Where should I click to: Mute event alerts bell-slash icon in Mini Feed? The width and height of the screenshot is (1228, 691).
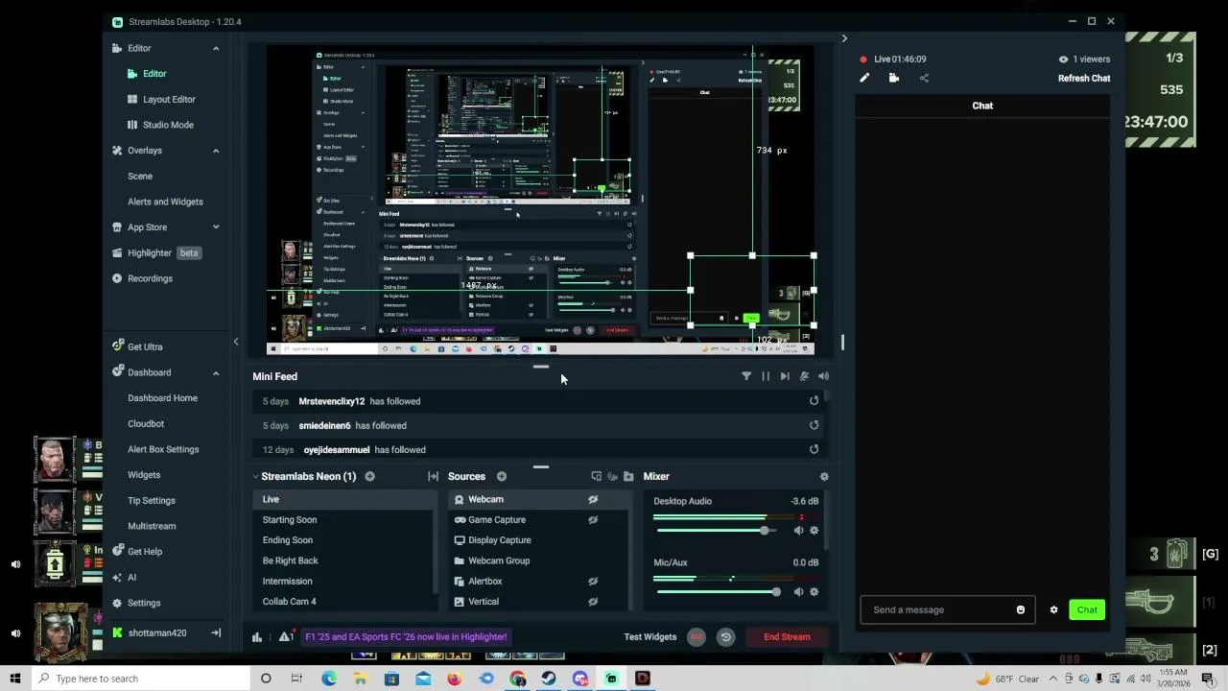[x=804, y=376]
